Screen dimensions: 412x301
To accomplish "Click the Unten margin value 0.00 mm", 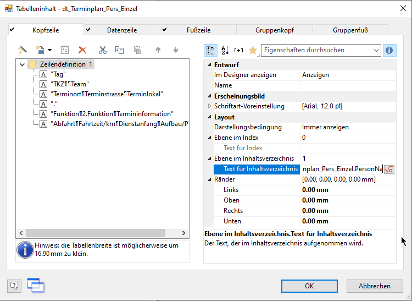I will (348, 221).
